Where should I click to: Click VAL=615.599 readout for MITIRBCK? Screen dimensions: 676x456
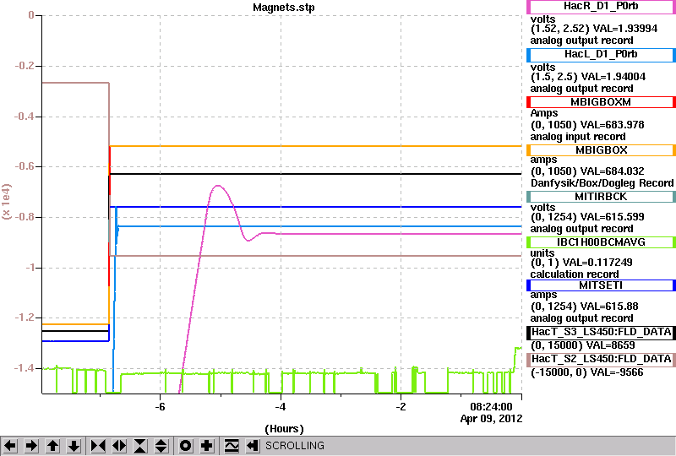pyautogui.click(x=612, y=217)
